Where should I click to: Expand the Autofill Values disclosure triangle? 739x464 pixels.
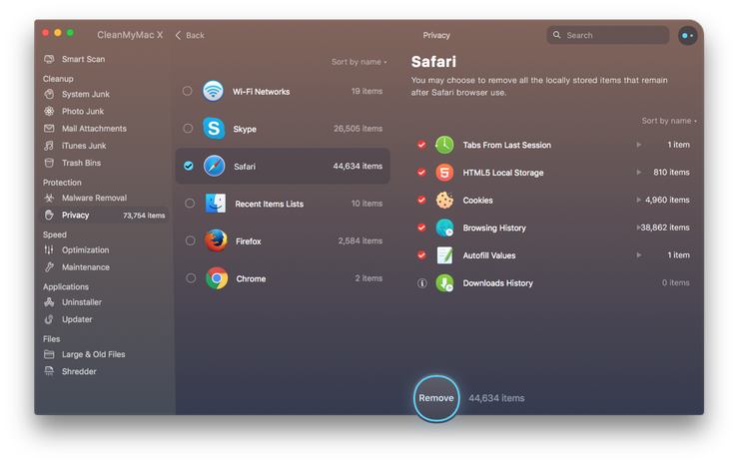pos(638,255)
